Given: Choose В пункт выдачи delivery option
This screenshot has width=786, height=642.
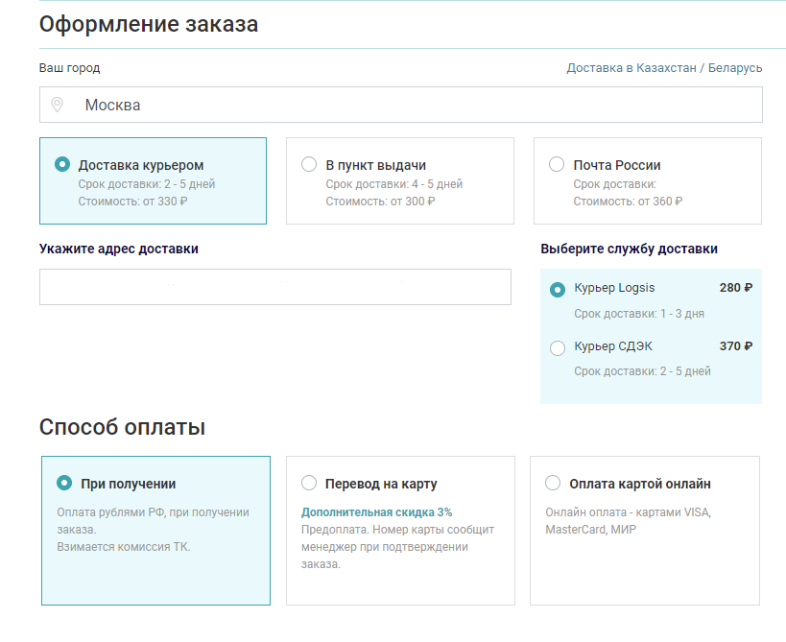Looking at the screenshot, I should click(x=309, y=164).
